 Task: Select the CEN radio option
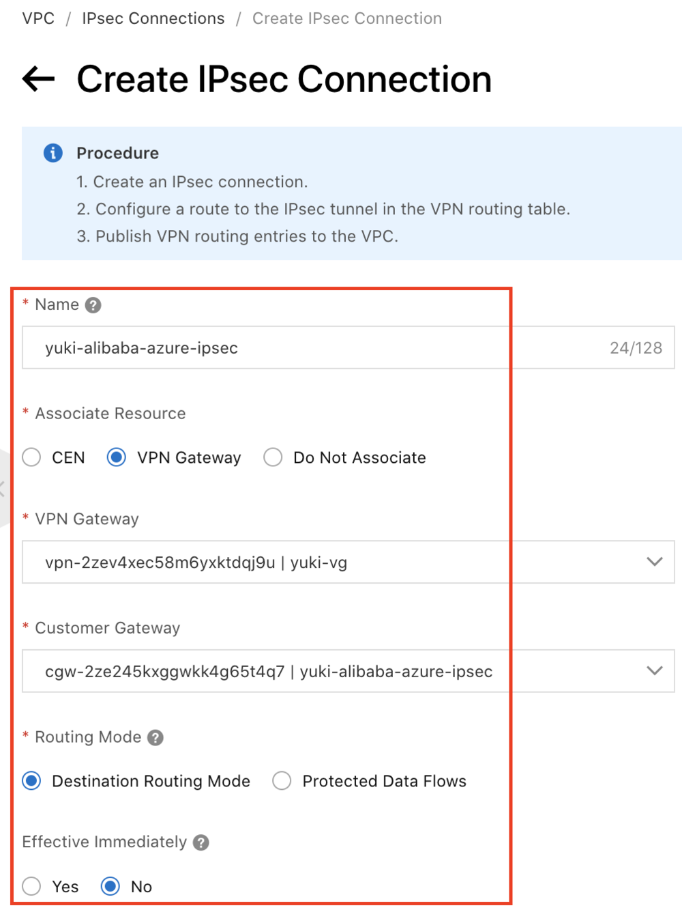(x=31, y=457)
